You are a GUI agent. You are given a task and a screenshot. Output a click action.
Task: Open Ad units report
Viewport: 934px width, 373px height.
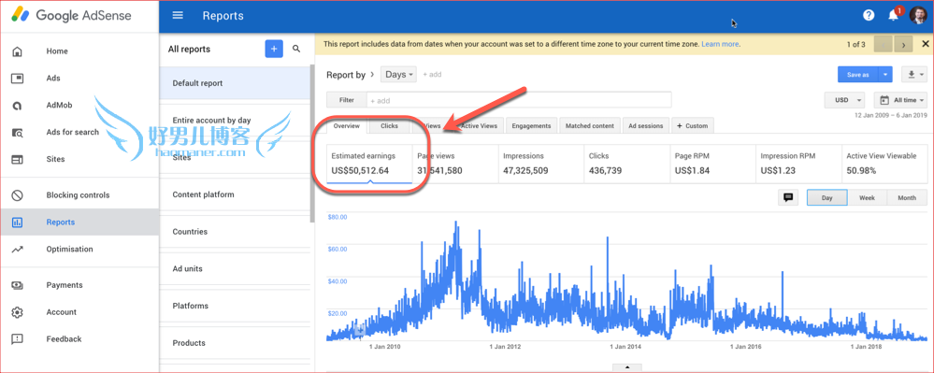(x=236, y=268)
